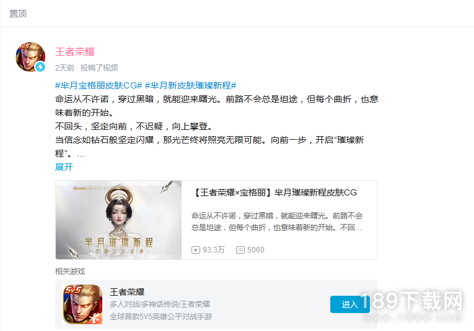Open the 芈月璀璨新程 video thumbnail

click(x=118, y=220)
